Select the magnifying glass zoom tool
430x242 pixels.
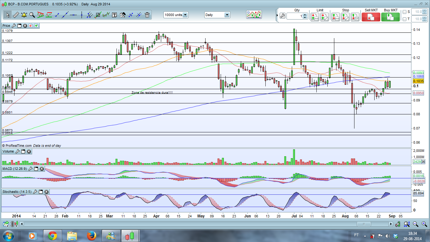[x=32, y=15]
